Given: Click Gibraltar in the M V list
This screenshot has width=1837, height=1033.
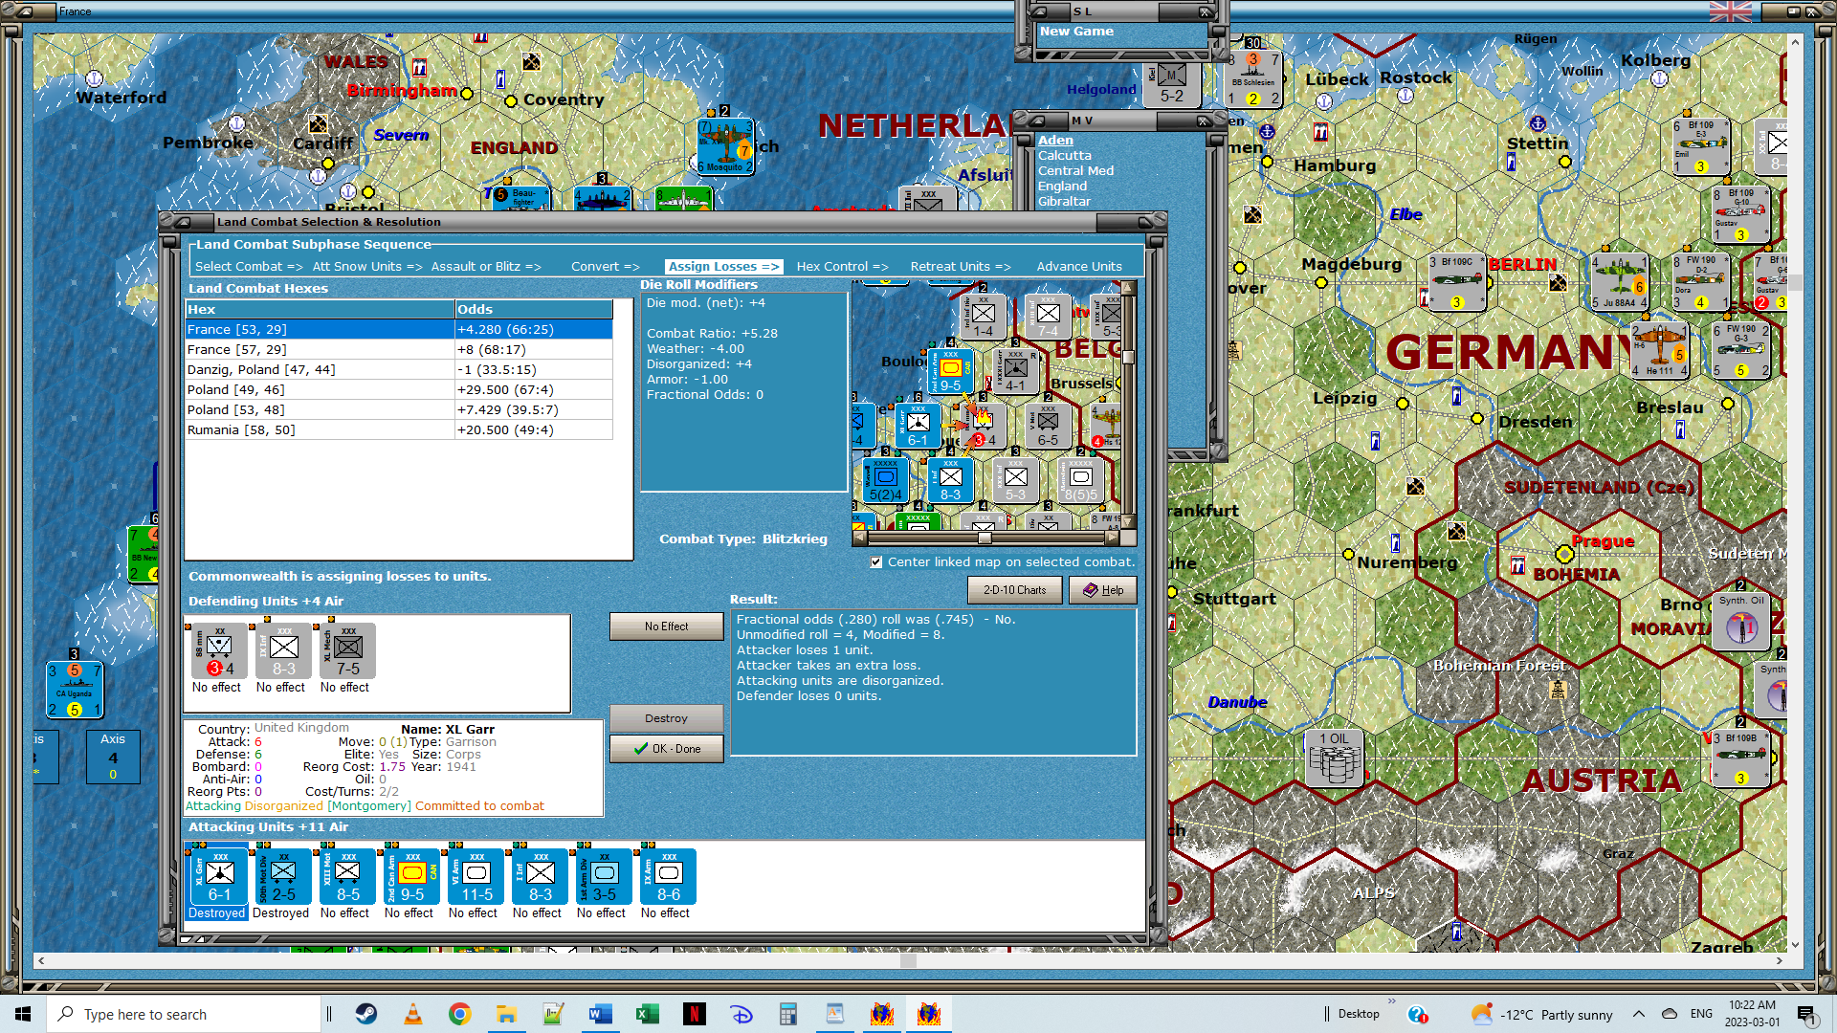Looking at the screenshot, I should coord(1064,202).
